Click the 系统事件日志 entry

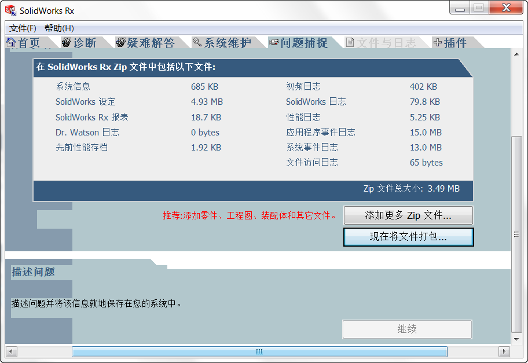[312, 148]
